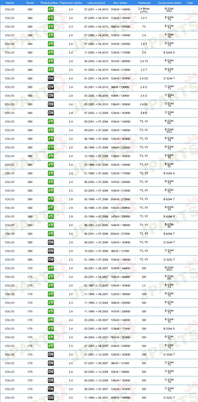Screen dimensions: 198x402
Task: Click the ON diesel icon in S60 07.2005 -> 12.2009 row
Action: 51,113
